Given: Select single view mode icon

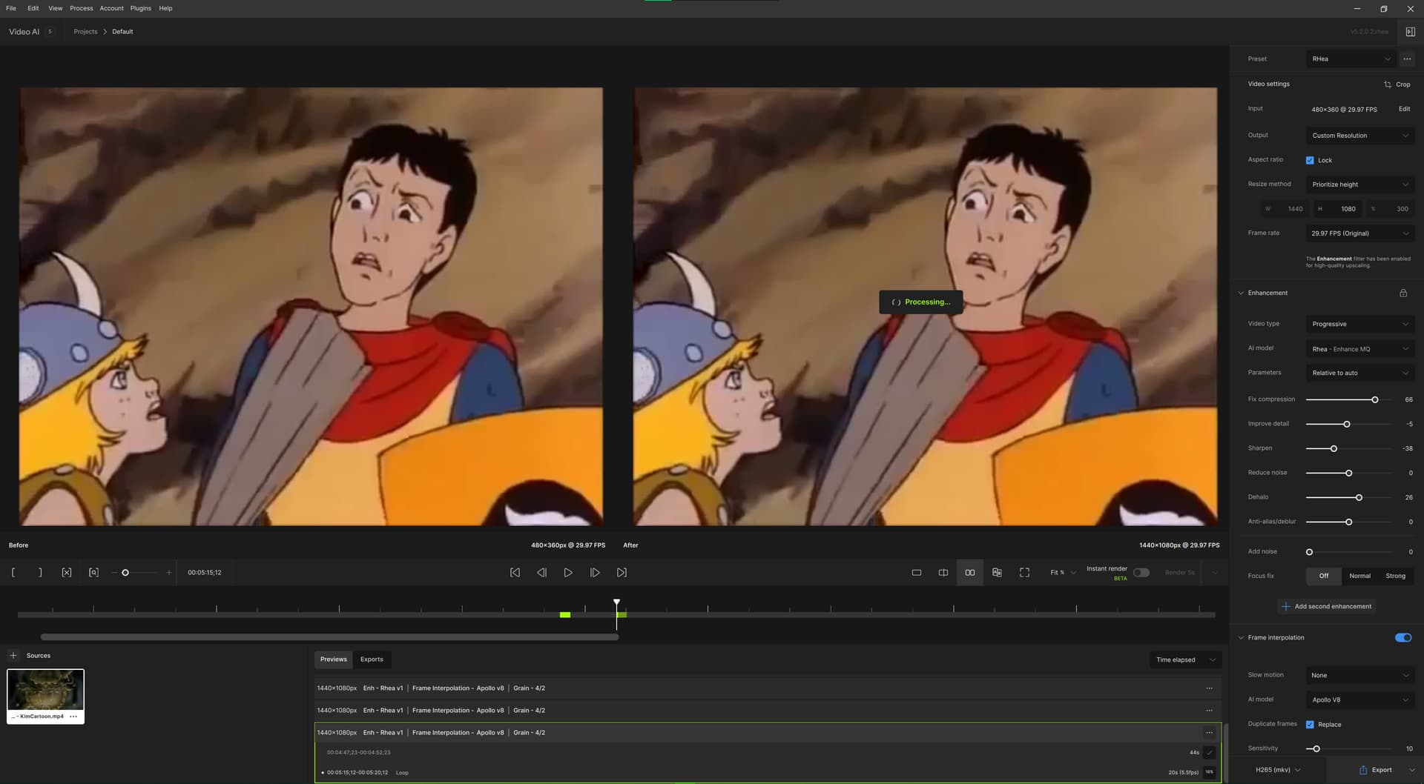Looking at the screenshot, I should (917, 573).
